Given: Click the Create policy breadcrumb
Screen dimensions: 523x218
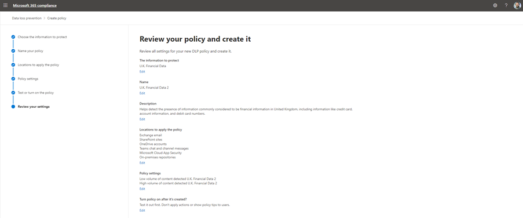Looking at the screenshot, I should (x=57, y=19).
